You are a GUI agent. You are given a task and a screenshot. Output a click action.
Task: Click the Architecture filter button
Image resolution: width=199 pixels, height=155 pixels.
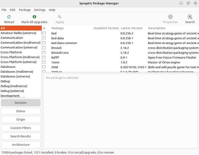pos(21,145)
